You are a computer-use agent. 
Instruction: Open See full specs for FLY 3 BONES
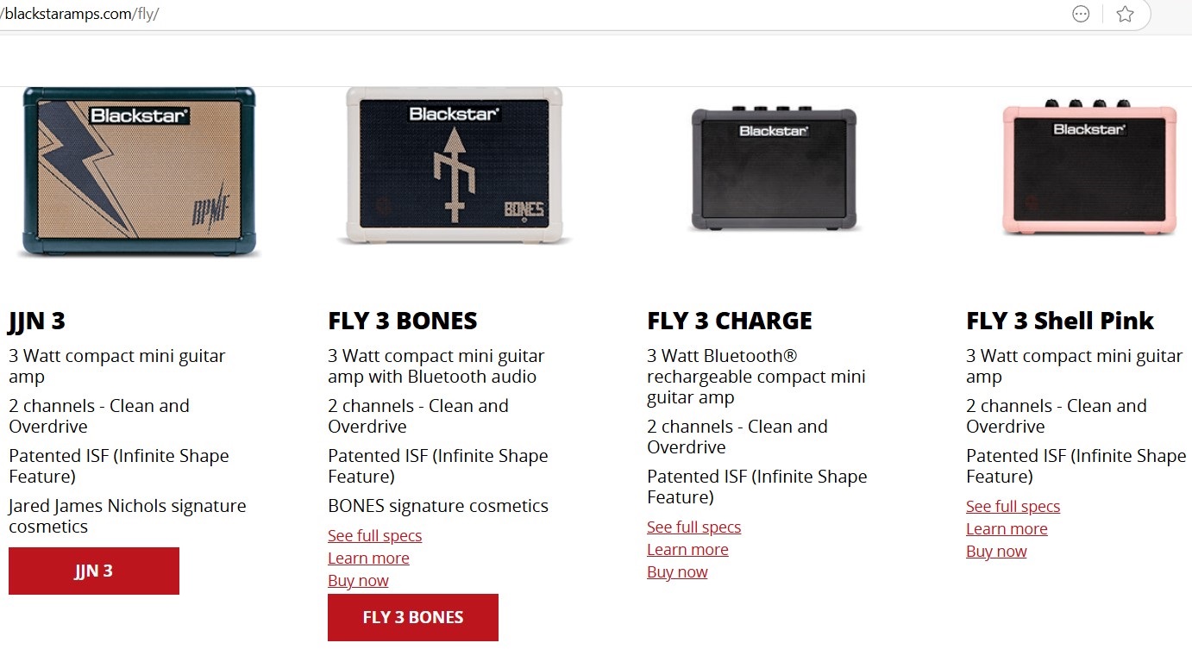point(374,536)
